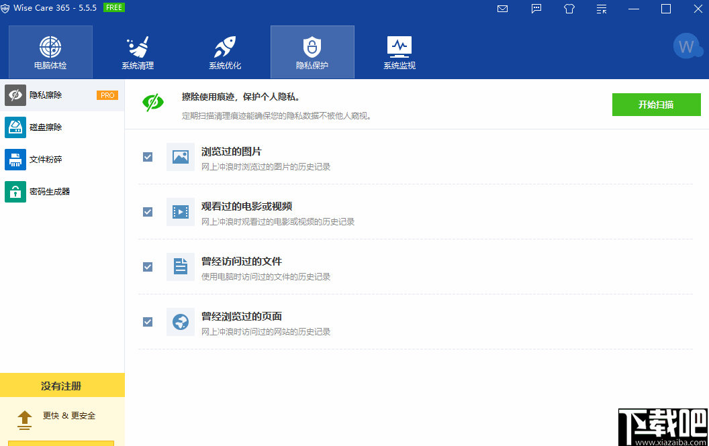The height and width of the screenshot is (446, 709).
Task: Uncheck the 观看过的电影或视频 checkbox
Action: coord(148,212)
